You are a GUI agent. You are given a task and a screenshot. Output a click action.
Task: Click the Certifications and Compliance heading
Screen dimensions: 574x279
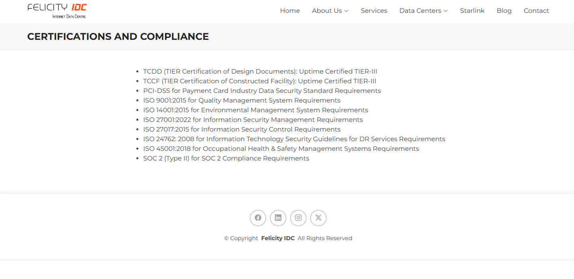tap(118, 37)
